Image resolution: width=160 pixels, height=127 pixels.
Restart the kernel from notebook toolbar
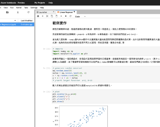(70, 16)
